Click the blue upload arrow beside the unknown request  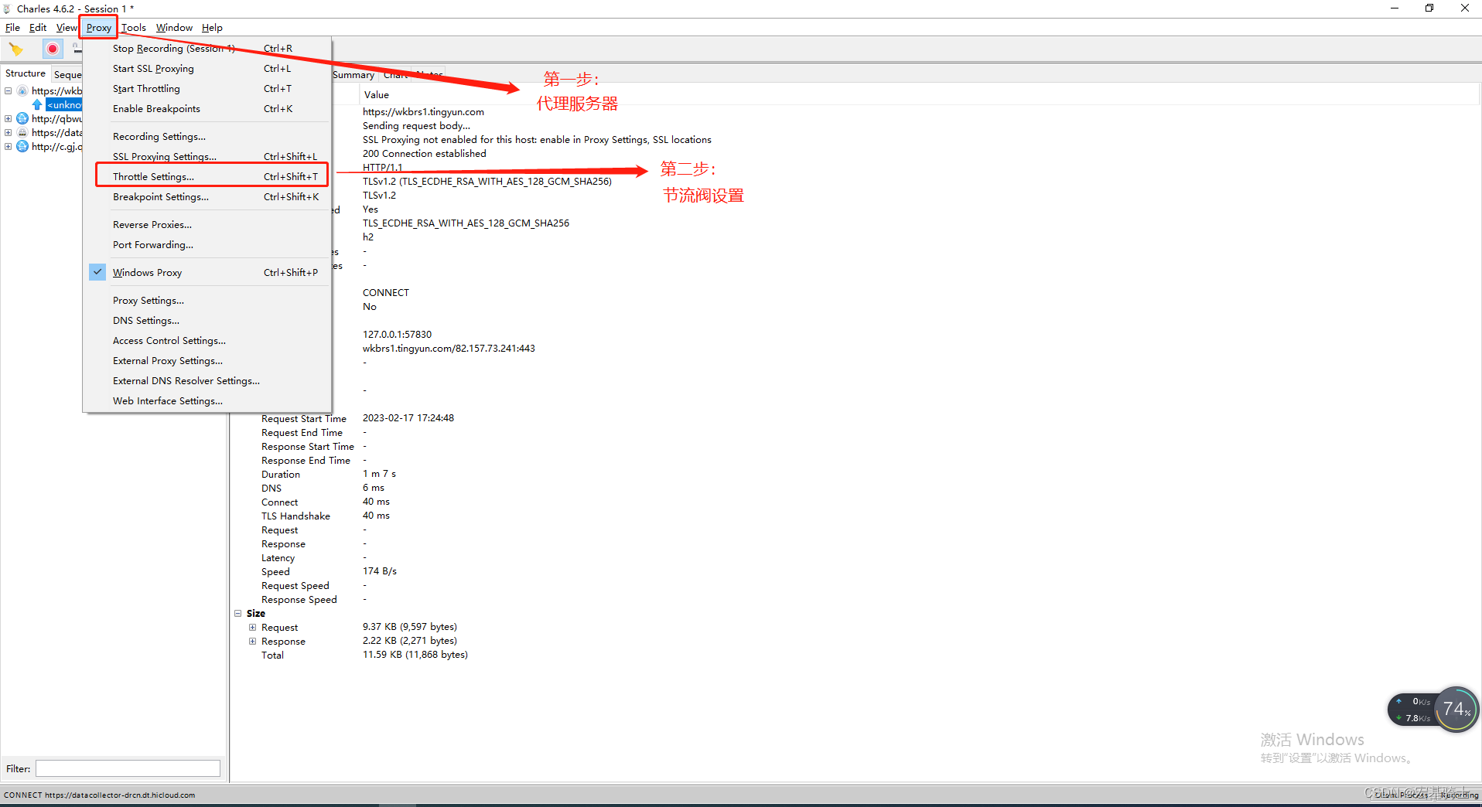coord(37,104)
